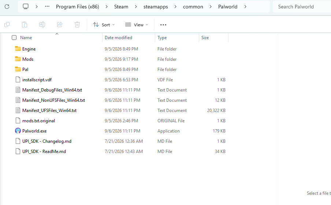Click the Pal folder icon
Image resolution: width=331 pixels, height=205 pixels.
(18, 69)
